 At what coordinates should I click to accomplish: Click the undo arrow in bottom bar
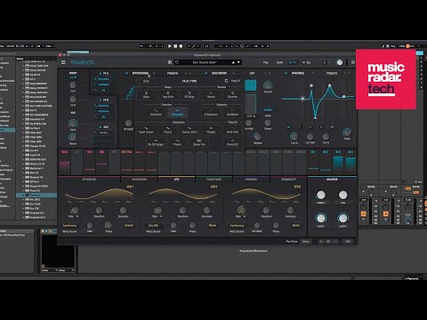coord(321,242)
